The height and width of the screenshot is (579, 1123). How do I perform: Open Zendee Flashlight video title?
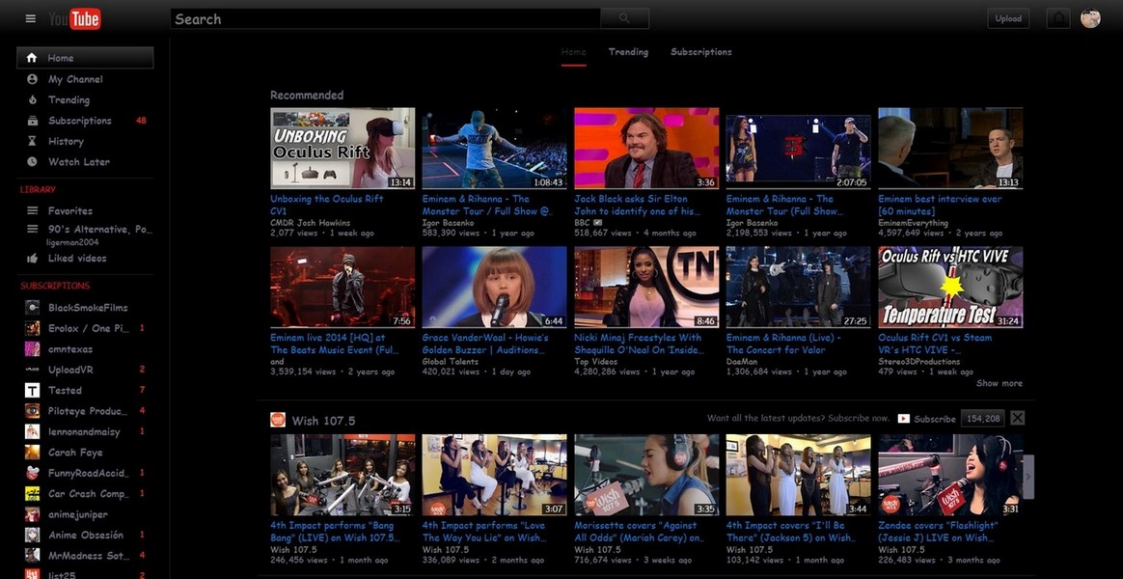(x=938, y=532)
